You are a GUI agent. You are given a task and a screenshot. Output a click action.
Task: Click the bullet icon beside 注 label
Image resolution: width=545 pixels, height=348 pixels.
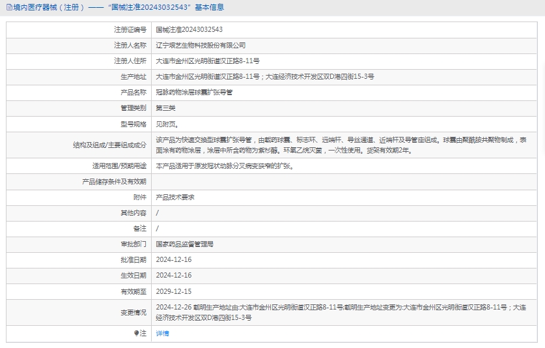coord(136,333)
